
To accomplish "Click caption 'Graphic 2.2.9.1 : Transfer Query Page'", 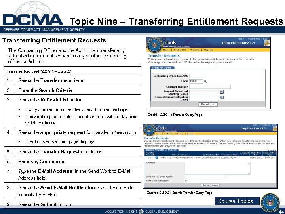I will [x=175, y=115].
